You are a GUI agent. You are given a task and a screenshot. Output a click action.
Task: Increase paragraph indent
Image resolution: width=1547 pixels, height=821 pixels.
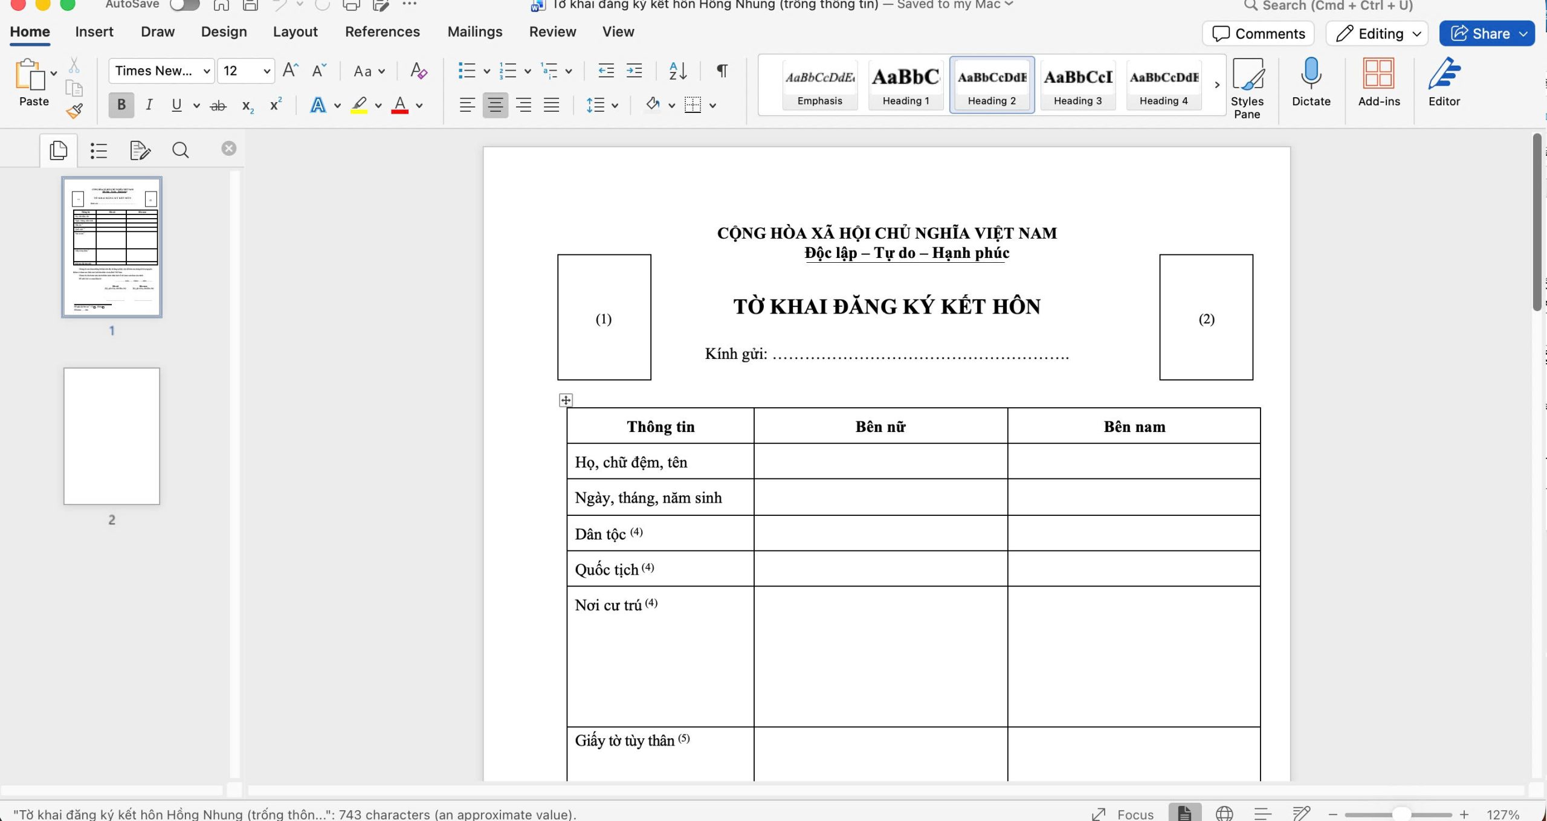(634, 71)
